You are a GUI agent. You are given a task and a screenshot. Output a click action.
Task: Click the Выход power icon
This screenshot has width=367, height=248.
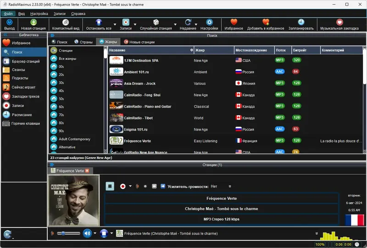tap(9, 22)
